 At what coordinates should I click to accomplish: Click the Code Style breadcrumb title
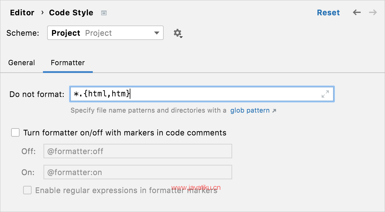71,13
